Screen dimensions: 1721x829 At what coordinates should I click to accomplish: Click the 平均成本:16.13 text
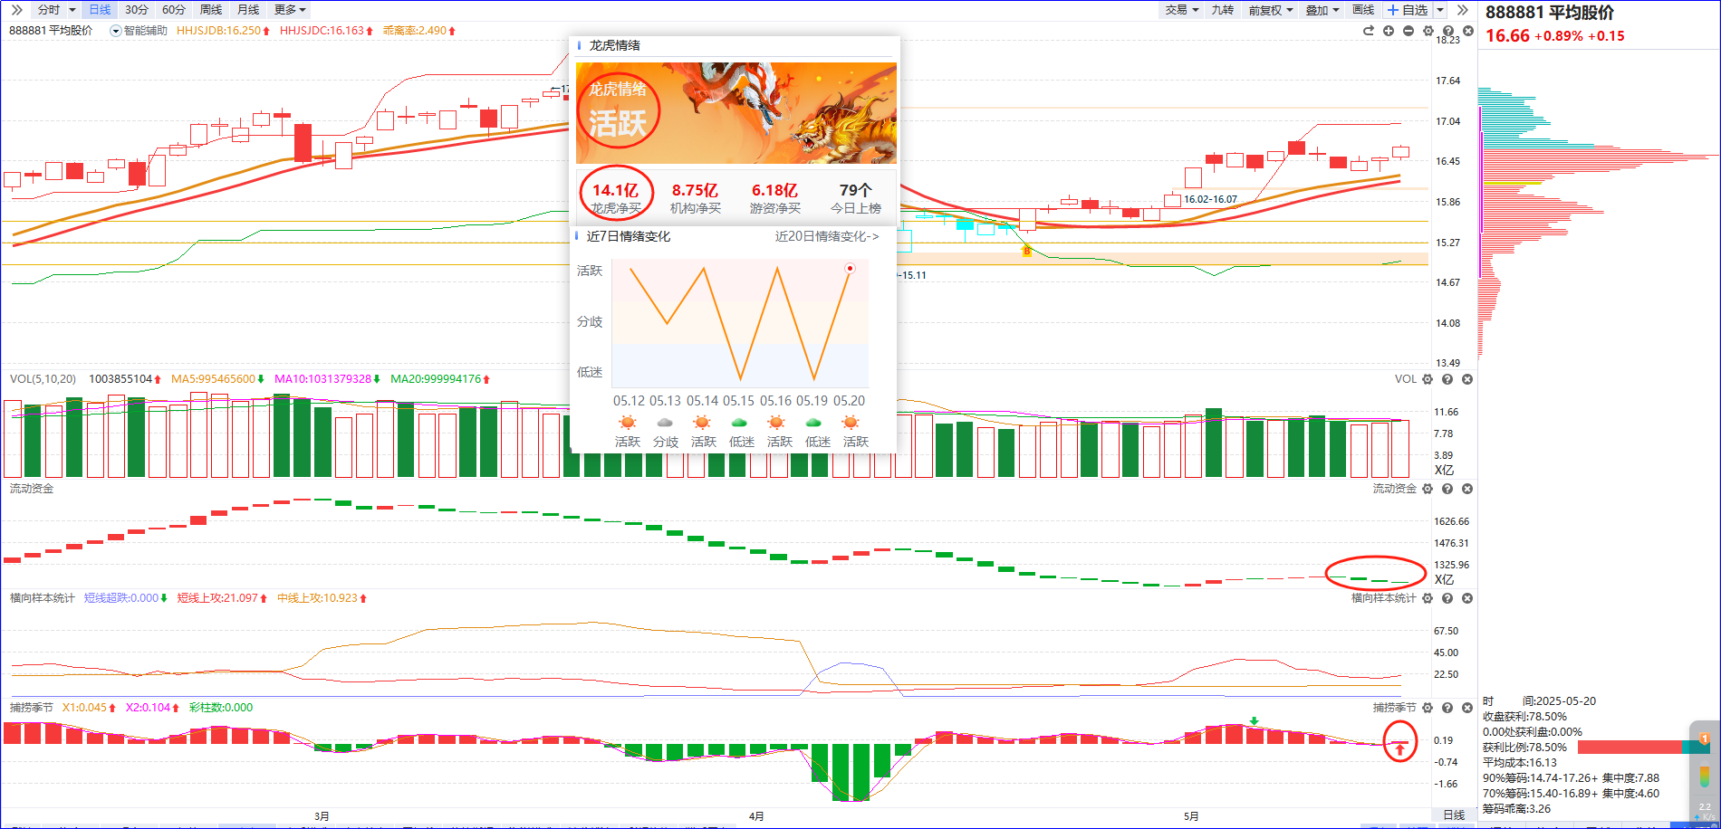click(1520, 763)
